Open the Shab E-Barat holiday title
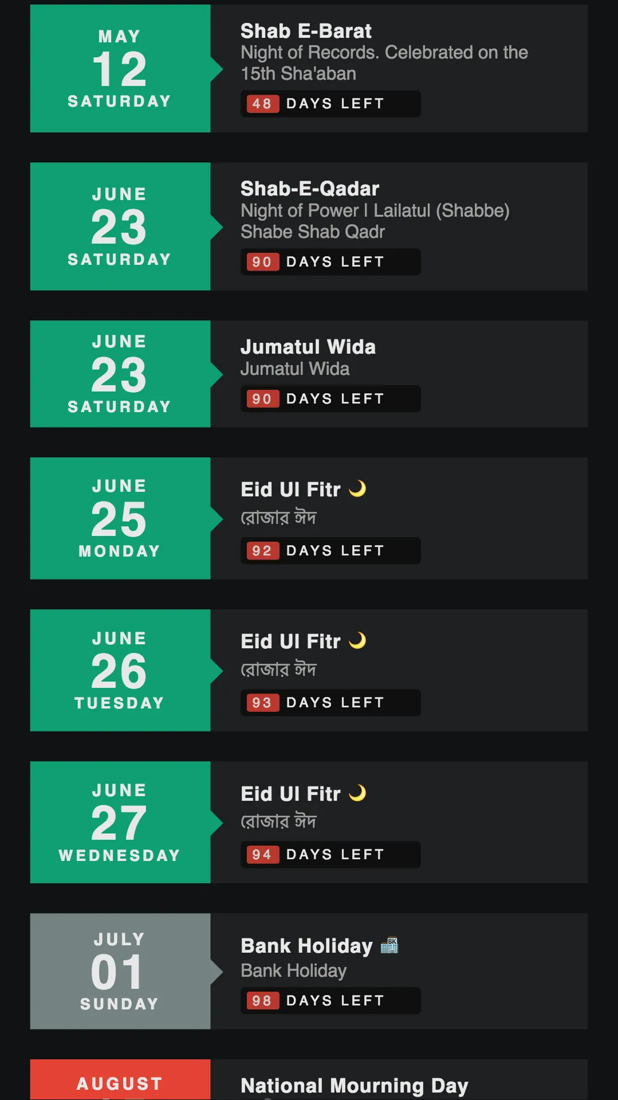 (x=306, y=31)
